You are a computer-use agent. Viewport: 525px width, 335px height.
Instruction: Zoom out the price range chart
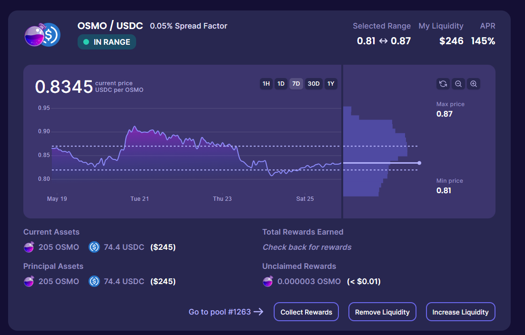[458, 84]
